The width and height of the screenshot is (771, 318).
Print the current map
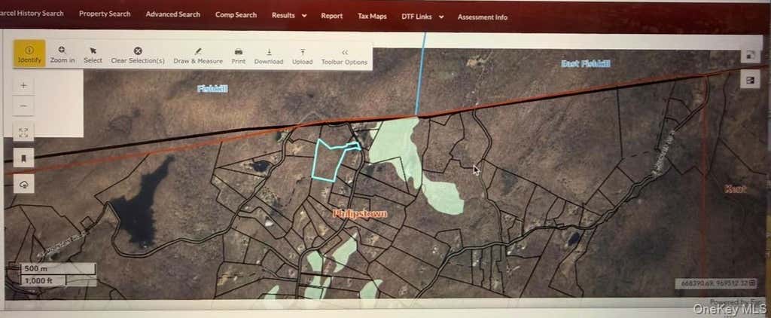point(239,56)
